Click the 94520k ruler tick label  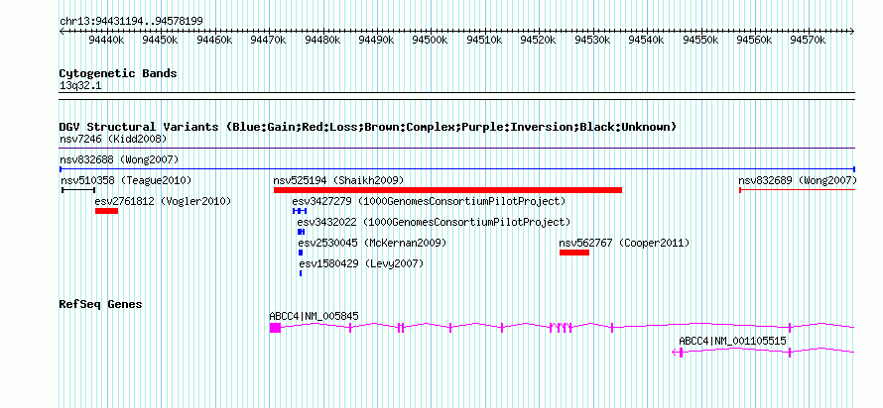[539, 40]
